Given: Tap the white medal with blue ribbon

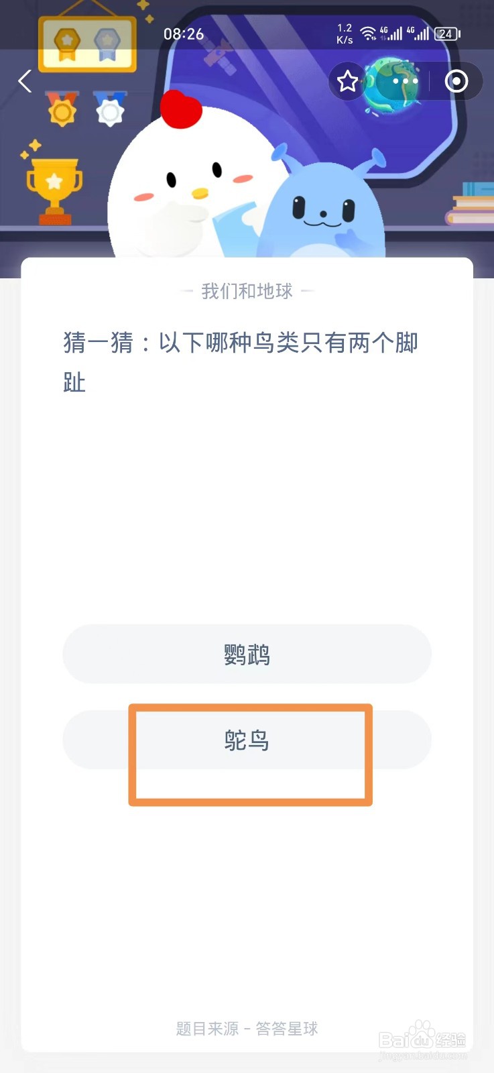Looking at the screenshot, I should pos(110,109).
